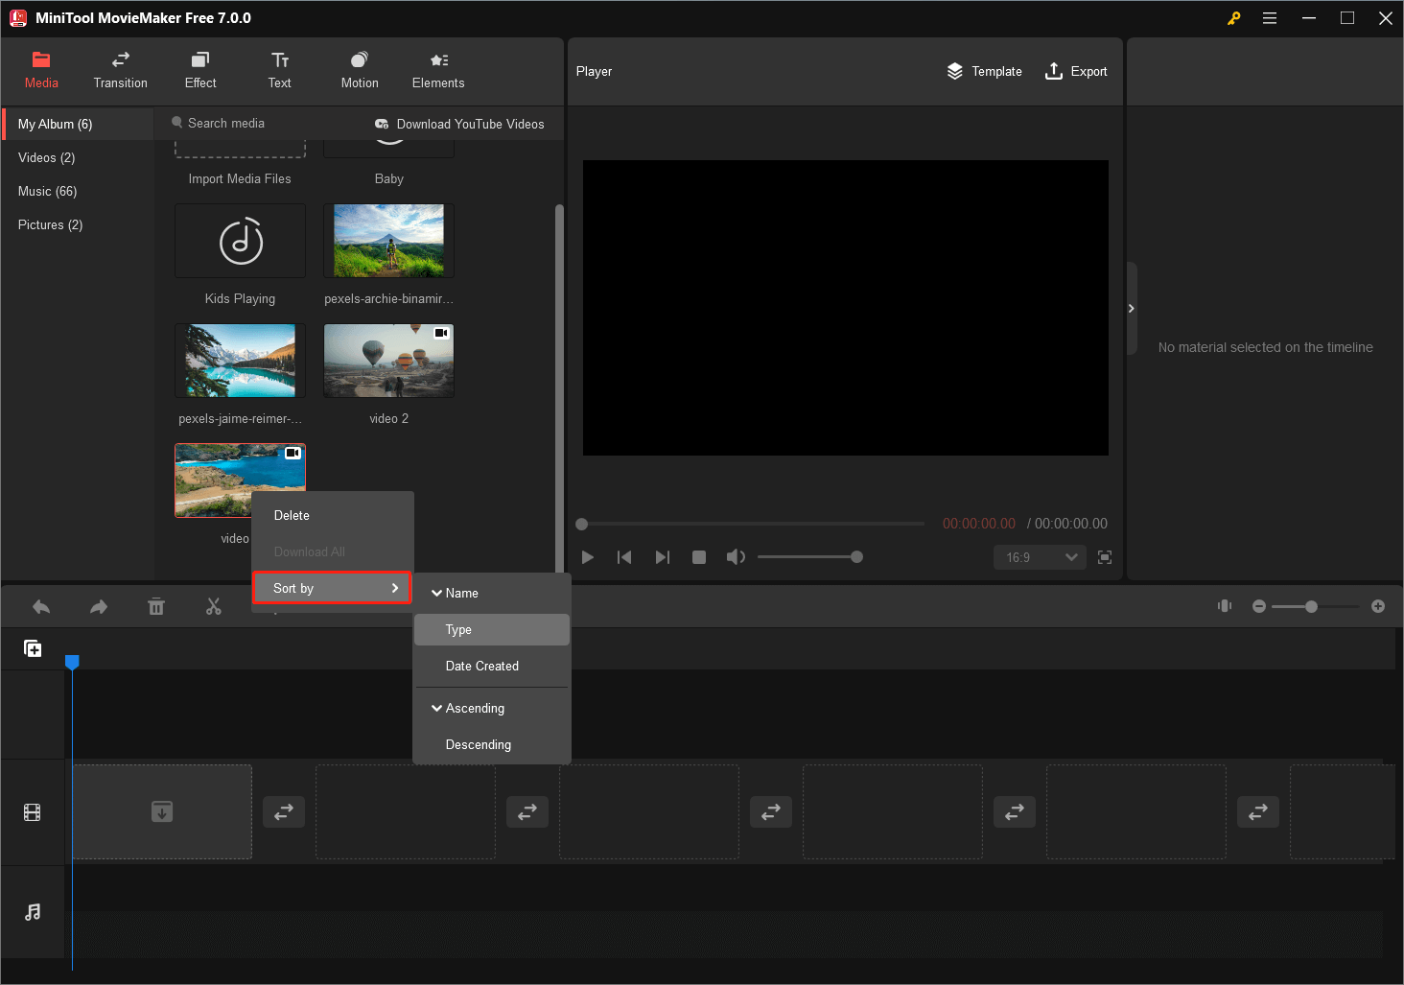Open the Motion tab
This screenshot has width=1404, height=985.
[x=360, y=71]
